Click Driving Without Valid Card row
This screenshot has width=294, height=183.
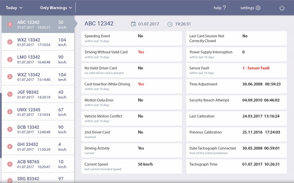coord(132,54)
